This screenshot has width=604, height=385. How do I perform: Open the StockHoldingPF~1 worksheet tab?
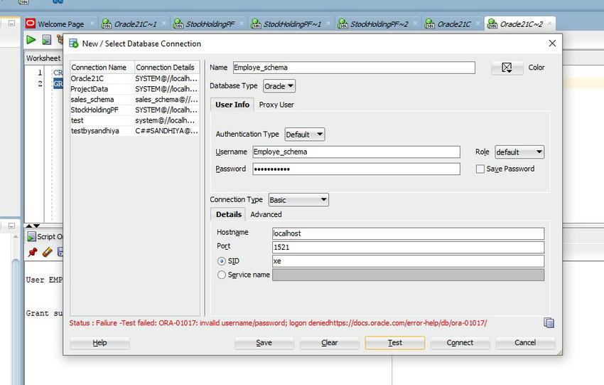coord(292,24)
